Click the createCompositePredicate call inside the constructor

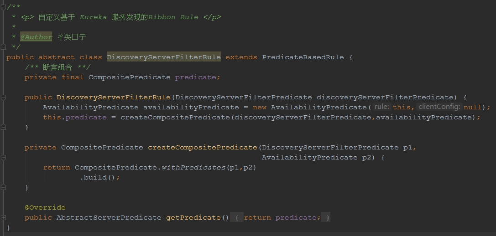pos(175,118)
